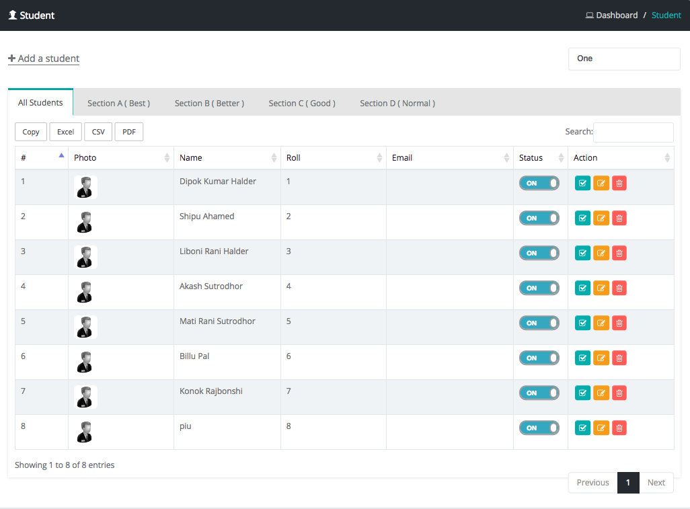Click the edit icon for Akash Sutrodhor

point(601,288)
